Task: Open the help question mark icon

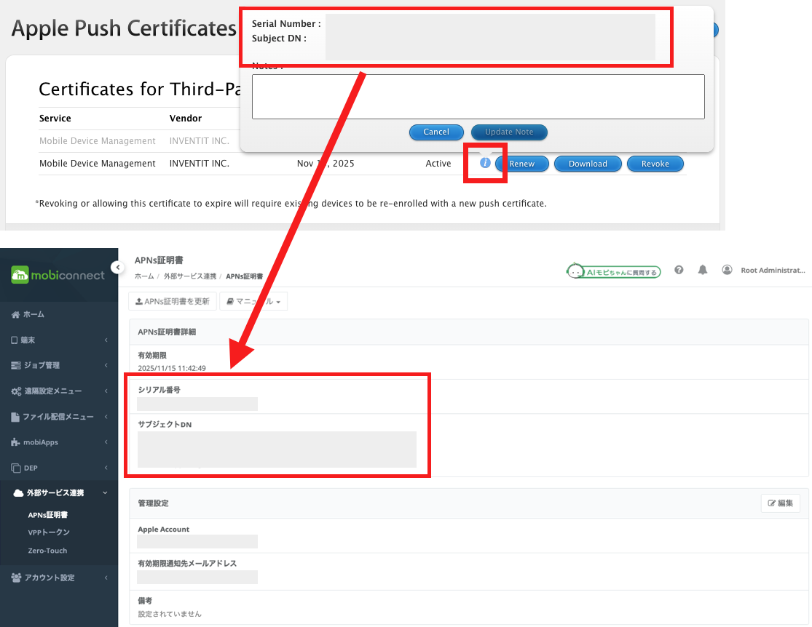Action: click(679, 270)
